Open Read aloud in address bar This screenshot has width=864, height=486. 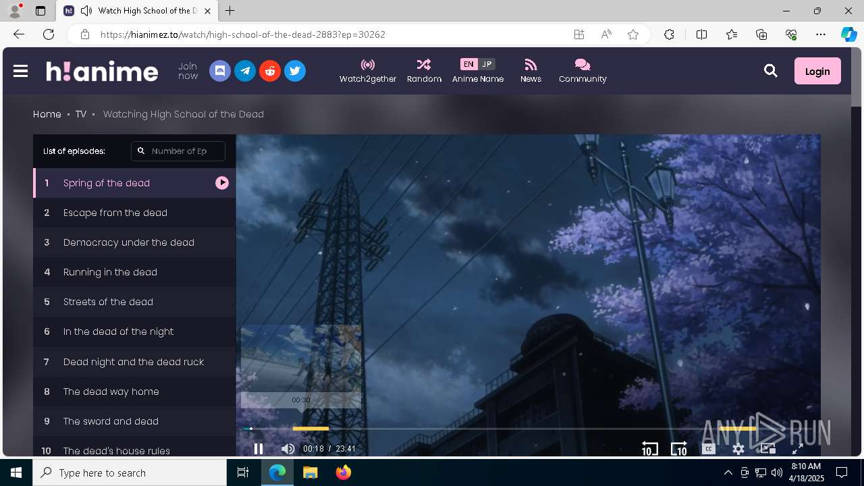point(606,34)
